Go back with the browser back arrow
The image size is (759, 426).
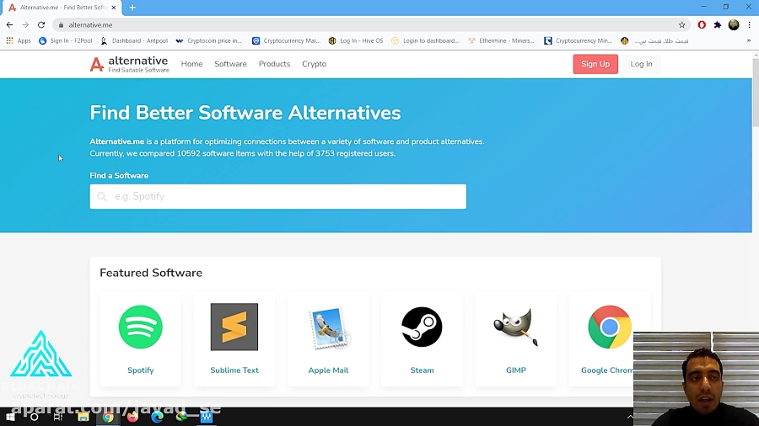tap(9, 24)
